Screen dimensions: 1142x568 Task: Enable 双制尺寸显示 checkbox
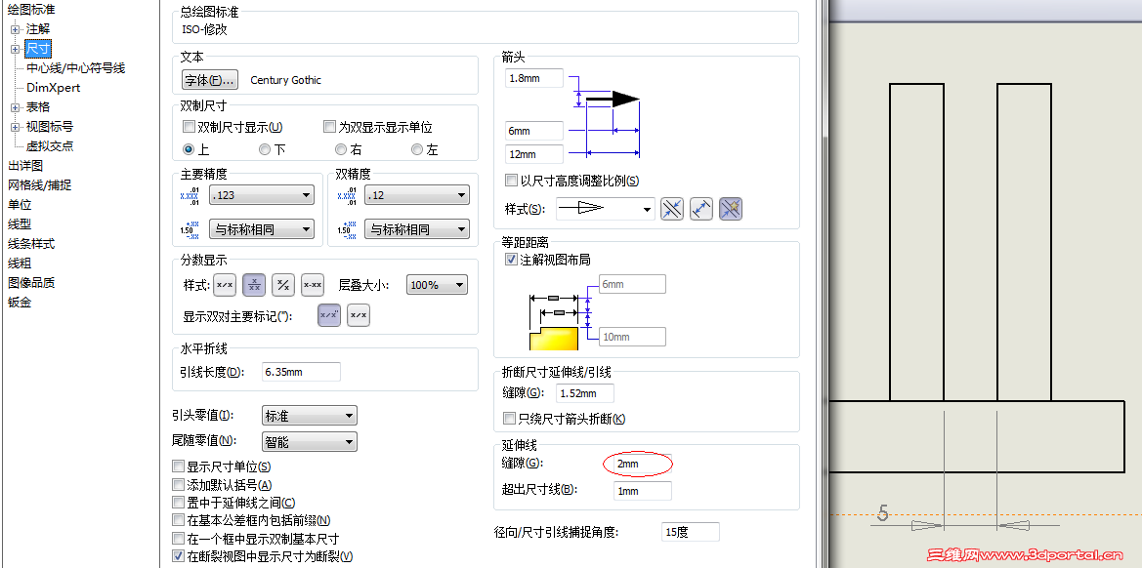click(189, 127)
